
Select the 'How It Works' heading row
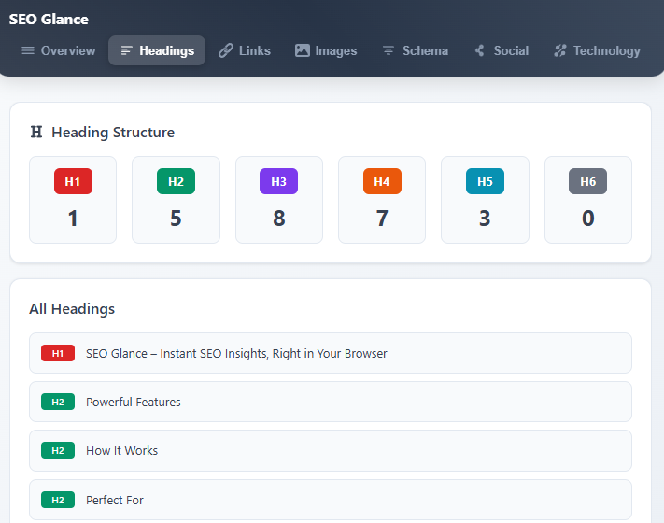pyautogui.click(x=331, y=450)
